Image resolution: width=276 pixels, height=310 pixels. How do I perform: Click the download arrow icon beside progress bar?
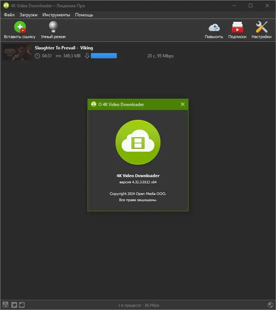click(87, 56)
